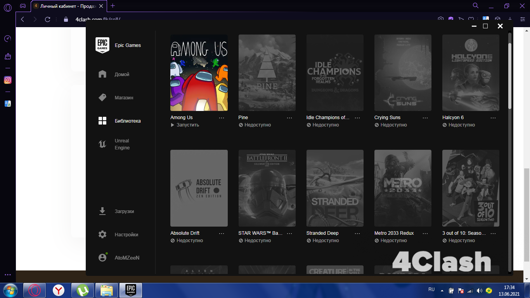Click the Opera browser page scrollbar
This screenshot has height=298, width=530.
[527, 215]
